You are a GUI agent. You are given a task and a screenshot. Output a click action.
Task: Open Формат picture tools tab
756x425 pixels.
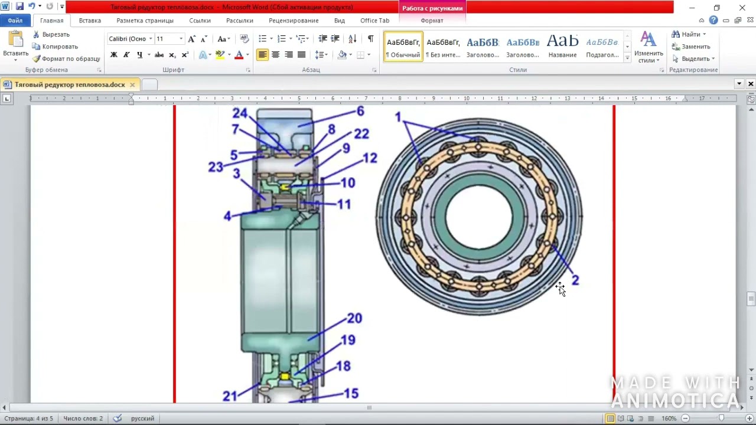point(432,21)
